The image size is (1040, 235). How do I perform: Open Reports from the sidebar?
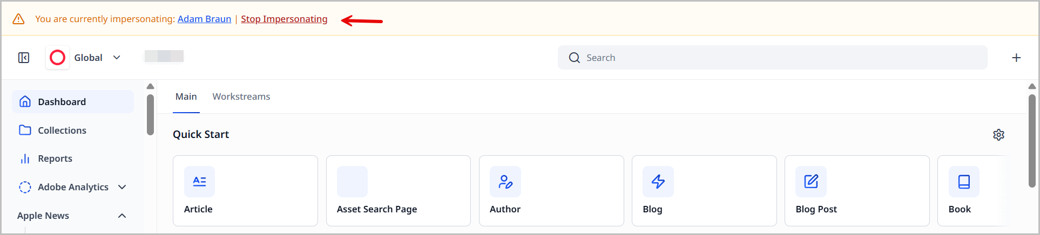click(x=55, y=158)
